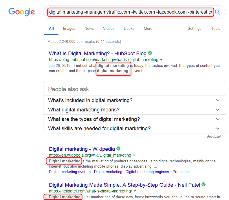The height and width of the screenshot is (200, 229).
Task: Click the Google logo
Action: [x=22, y=12]
